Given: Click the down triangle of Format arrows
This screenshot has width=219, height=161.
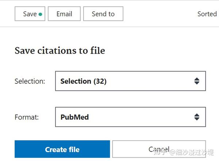Looking at the screenshot, I should tap(197, 119).
